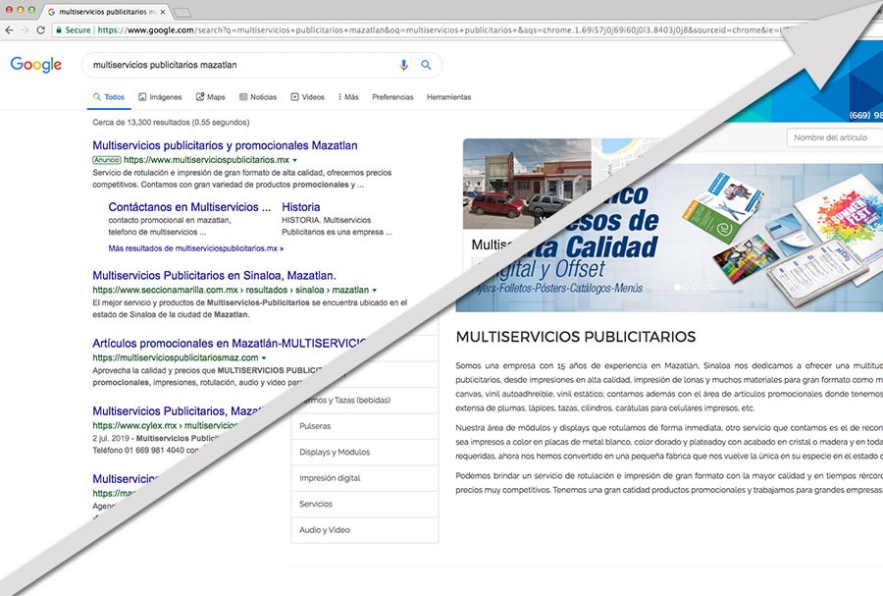Open the Contáctanos en Multiservicios sitelink
This screenshot has height=596, width=883.
[189, 207]
